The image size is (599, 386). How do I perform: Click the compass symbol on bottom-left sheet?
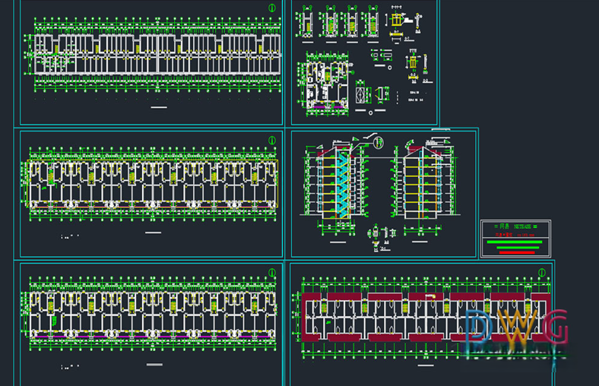coord(272,272)
